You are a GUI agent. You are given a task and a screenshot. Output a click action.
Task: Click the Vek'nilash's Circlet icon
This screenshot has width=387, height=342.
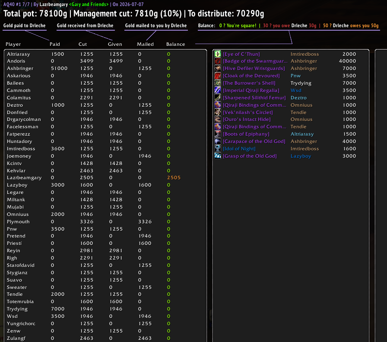[x=217, y=112]
